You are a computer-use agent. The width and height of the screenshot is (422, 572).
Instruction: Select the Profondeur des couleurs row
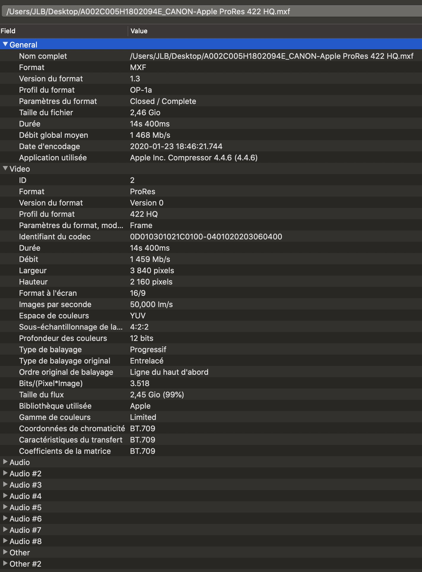[211, 338]
